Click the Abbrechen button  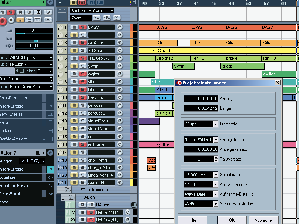(264, 220)
